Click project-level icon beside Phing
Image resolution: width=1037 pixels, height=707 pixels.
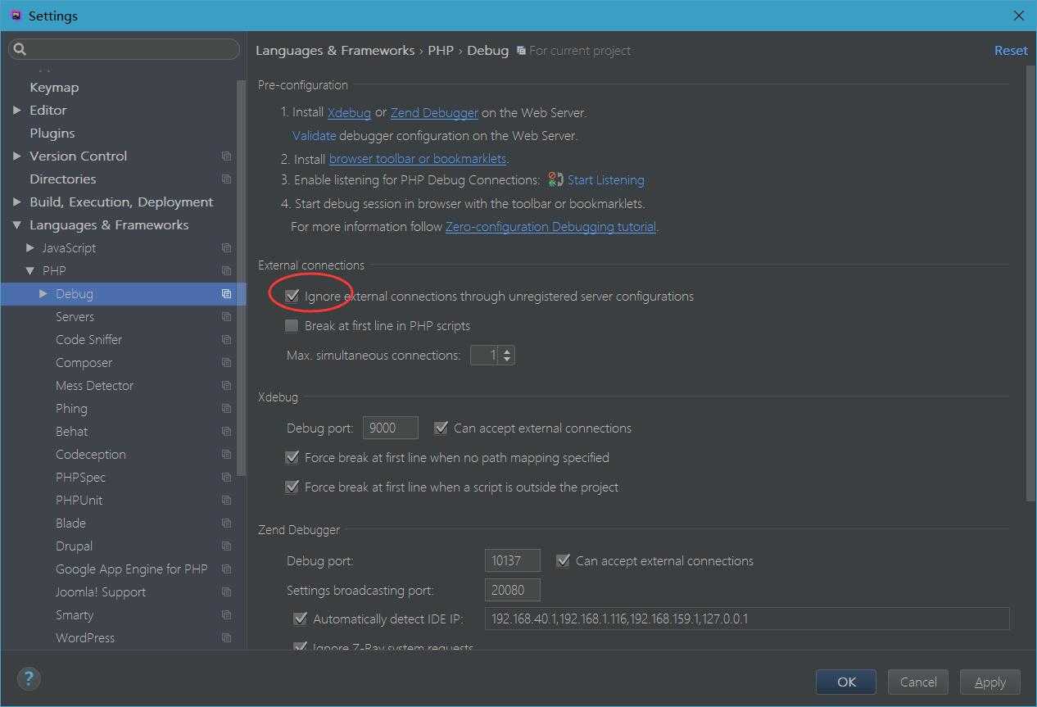click(226, 408)
